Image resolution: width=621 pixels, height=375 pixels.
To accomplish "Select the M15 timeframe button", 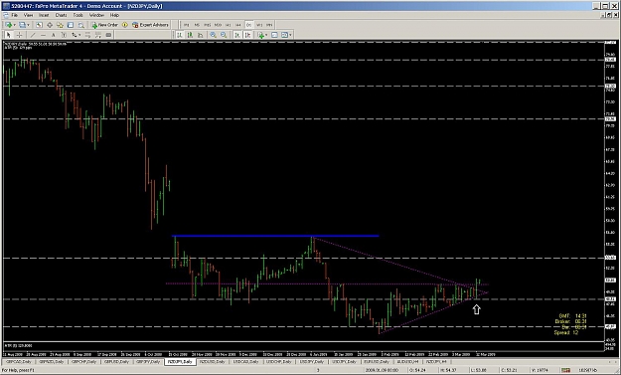I will [207, 25].
